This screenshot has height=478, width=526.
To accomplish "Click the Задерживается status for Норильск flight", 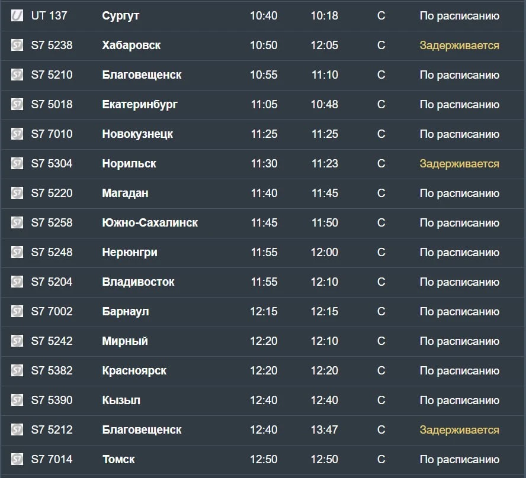I will tap(459, 164).
